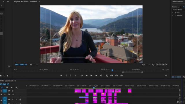This screenshot has height=104, width=185.
Task: Click the Lift button
Action: tap(112, 76)
